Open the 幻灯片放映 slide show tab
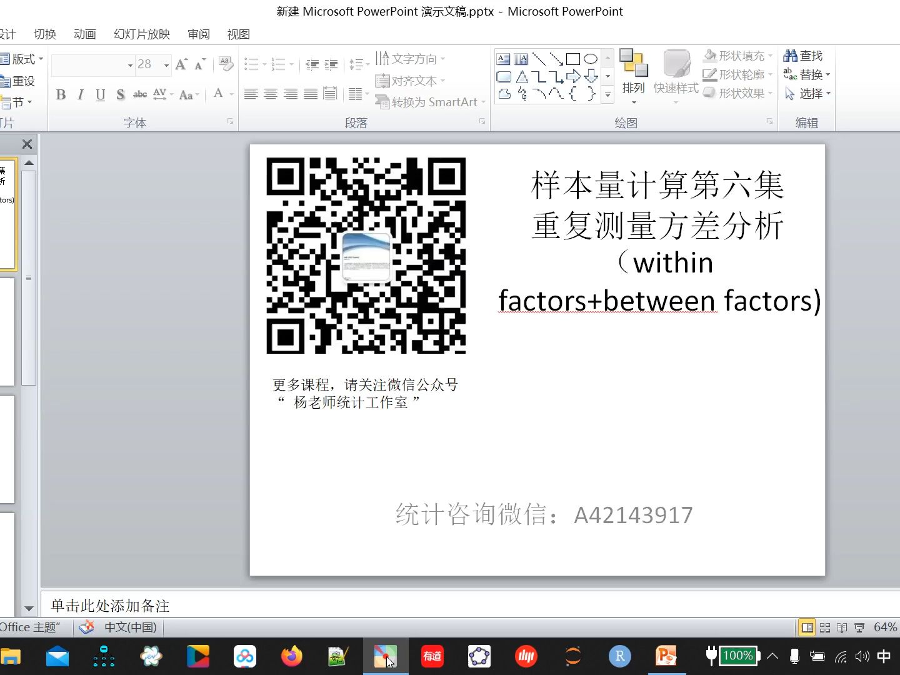The height and width of the screenshot is (675, 900). point(142,34)
